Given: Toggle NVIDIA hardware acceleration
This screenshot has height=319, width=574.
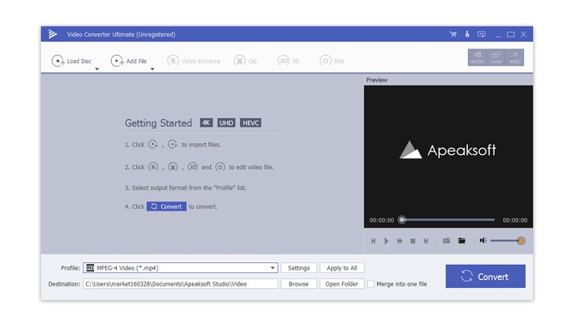Looking at the screenshot, I should [477, 57].
